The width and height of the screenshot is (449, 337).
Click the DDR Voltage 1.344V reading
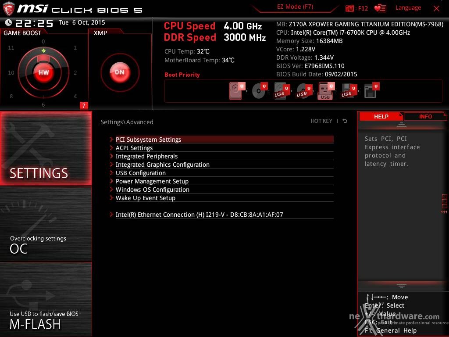pyautogui.click(x=305, y=57)
